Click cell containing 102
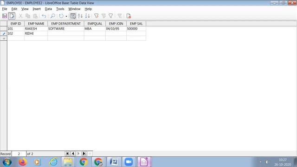The height and width of the screenshot is (167, 297). tap(16, 33)
